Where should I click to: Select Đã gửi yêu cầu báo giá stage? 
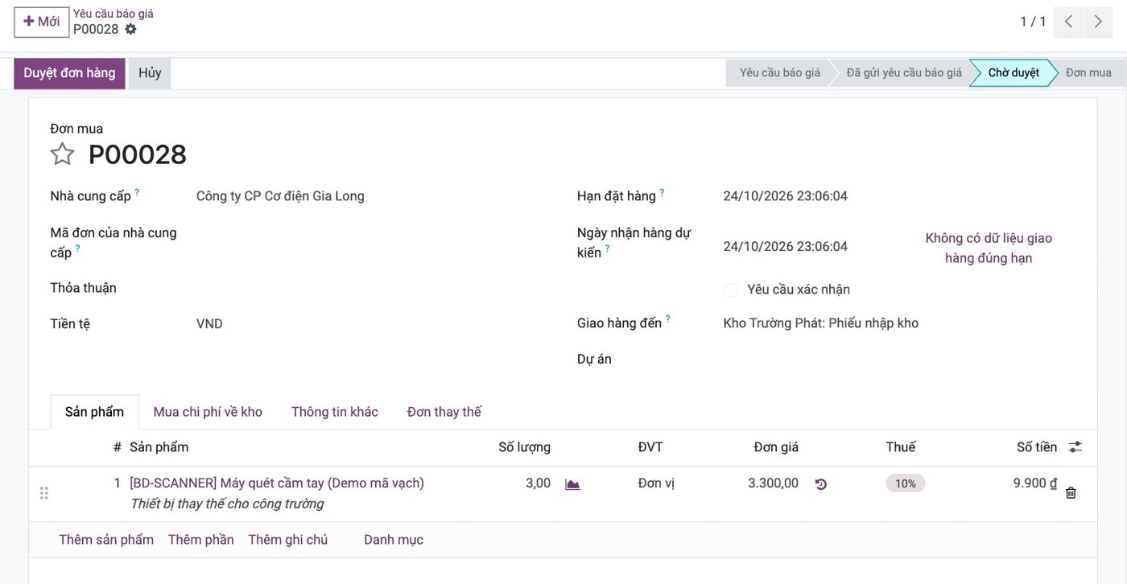[904, 73]
